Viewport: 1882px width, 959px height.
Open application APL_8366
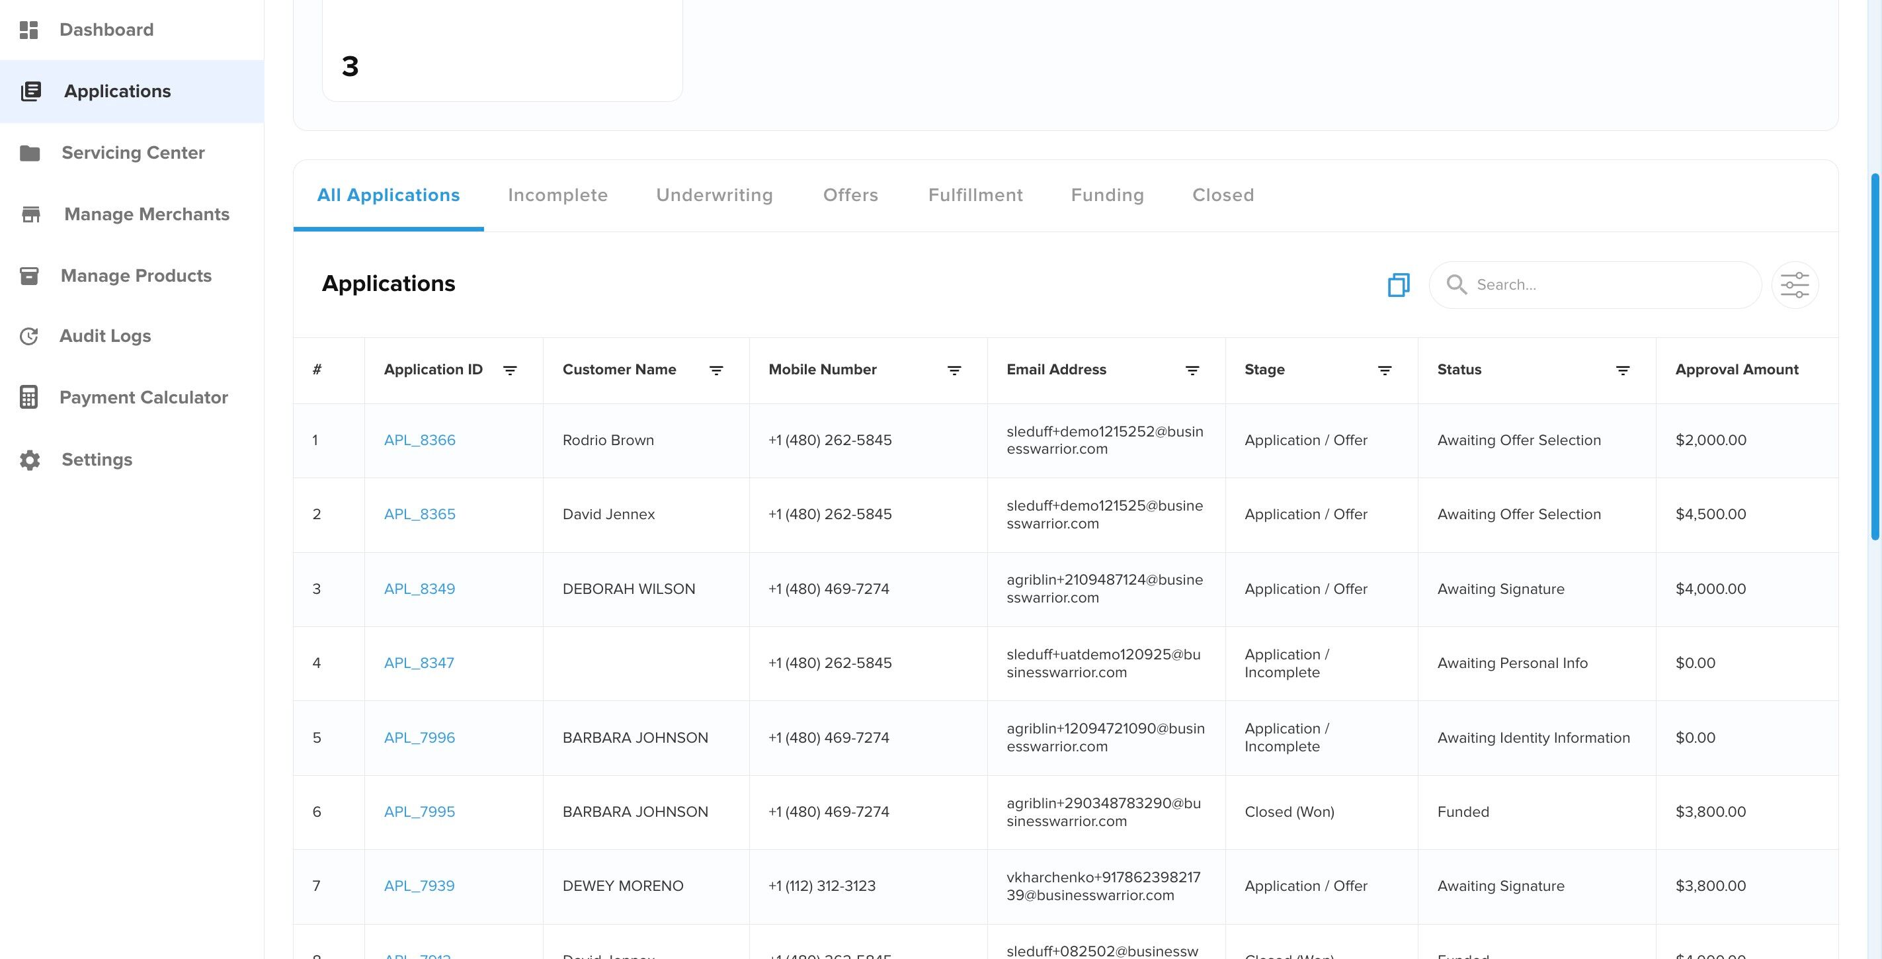click(419, 440)
